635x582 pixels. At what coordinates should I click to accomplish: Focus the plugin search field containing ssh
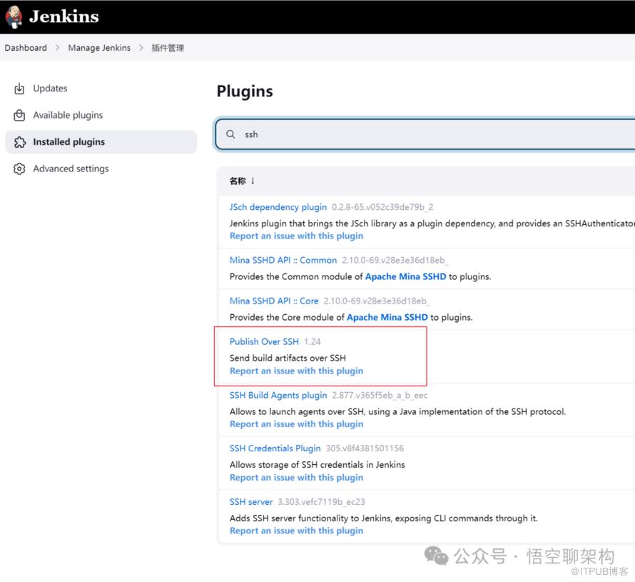[428, 134]
